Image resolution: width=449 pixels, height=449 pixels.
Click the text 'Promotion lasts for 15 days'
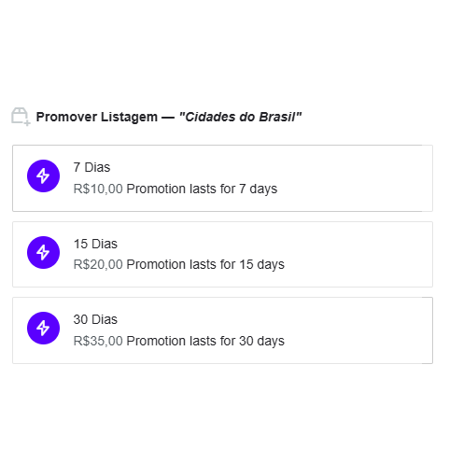tap(205, 265)
